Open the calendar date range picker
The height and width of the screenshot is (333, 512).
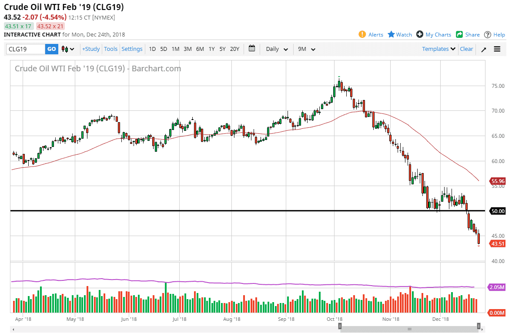(x=252, y=49)
